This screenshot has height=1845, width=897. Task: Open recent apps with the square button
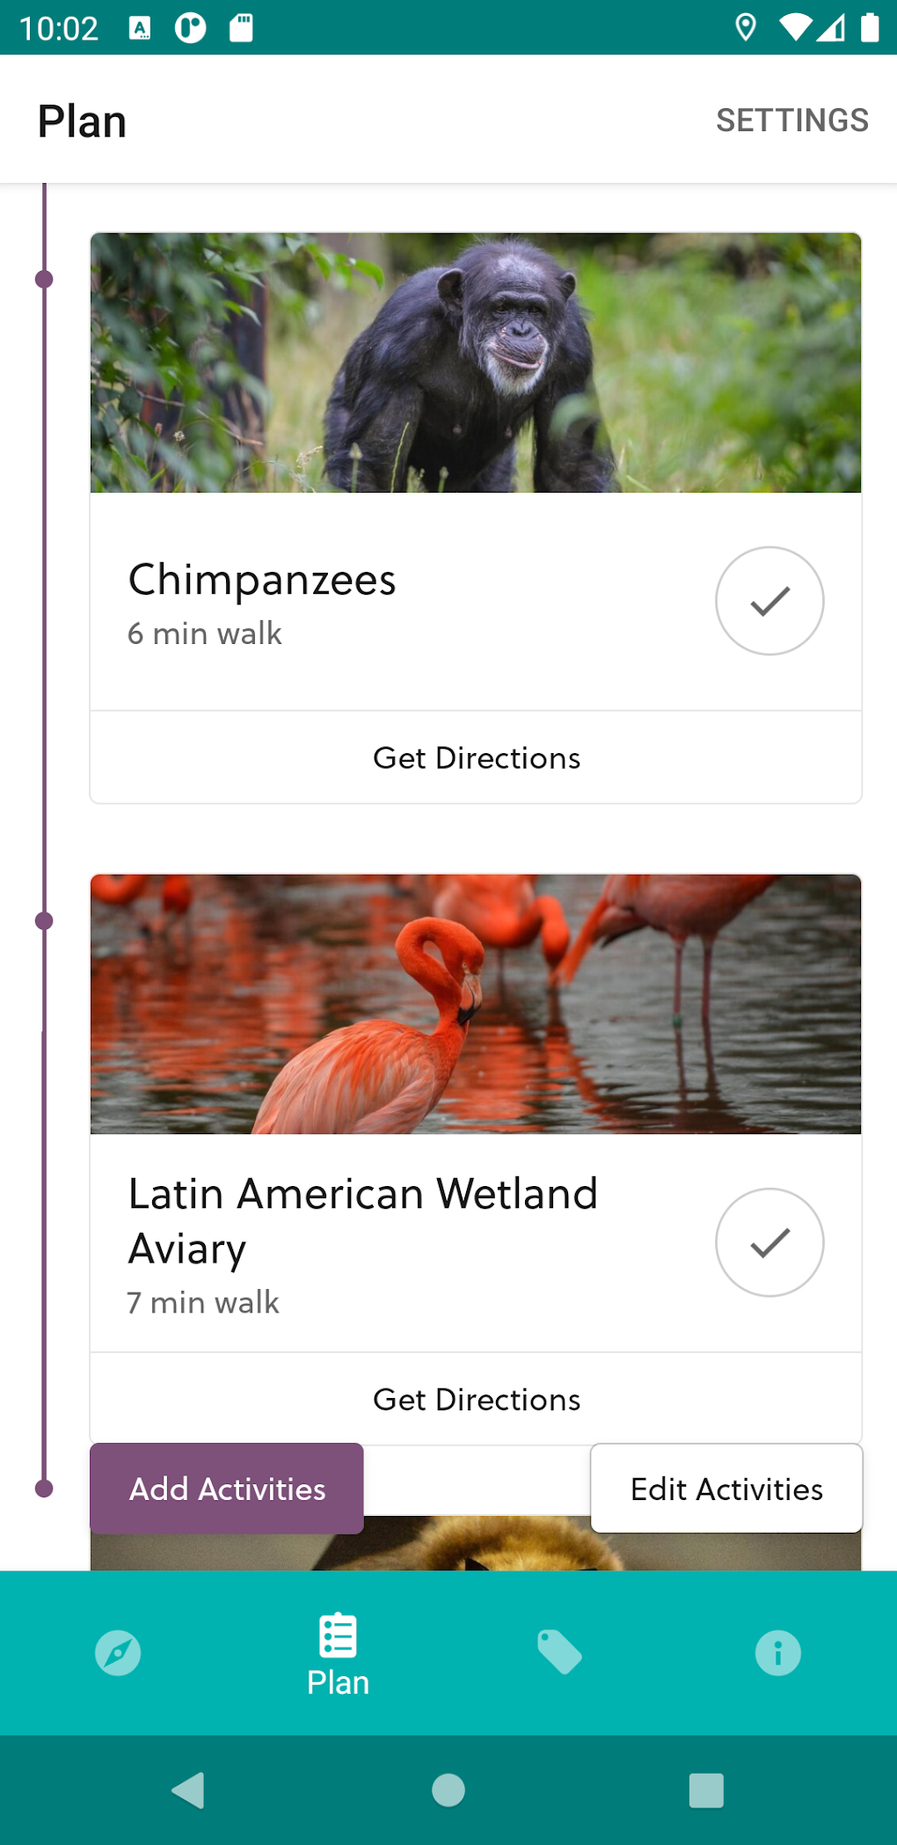coord(704,1789)
